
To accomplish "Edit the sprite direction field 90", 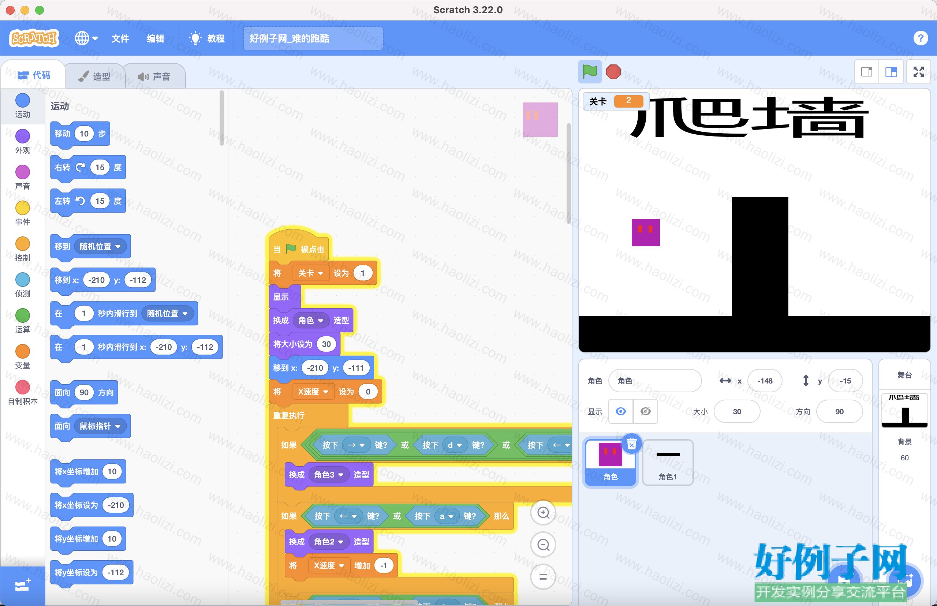I will pyautogui.click(x=839, y=411).
